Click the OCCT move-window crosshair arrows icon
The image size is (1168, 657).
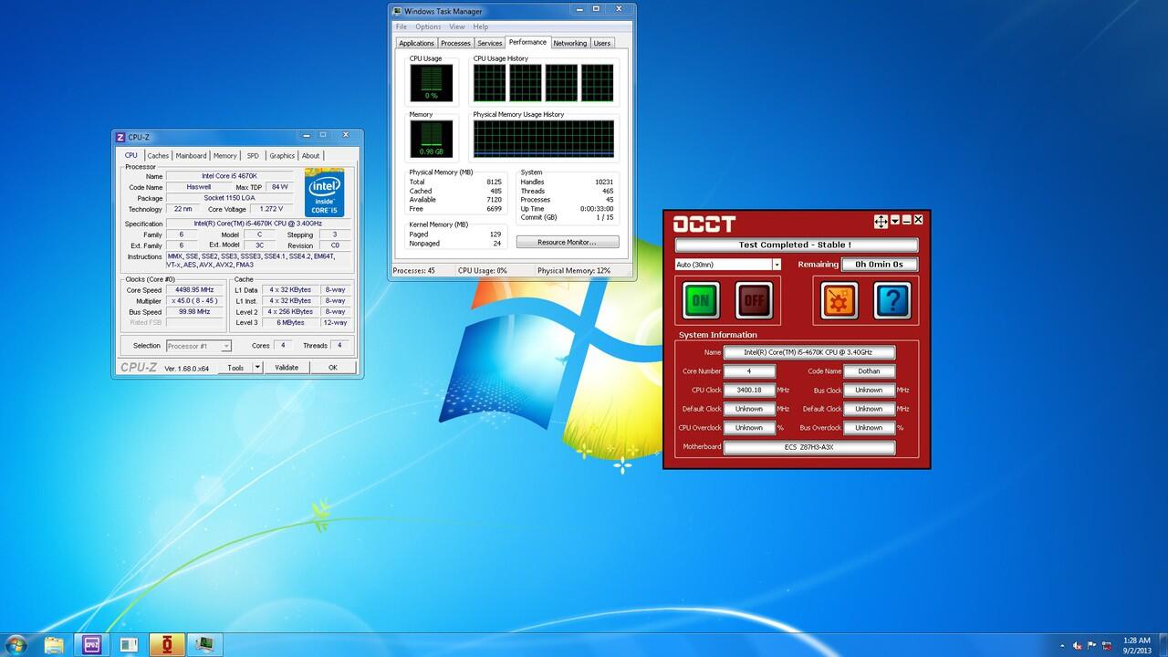pyautogui.click(x=881, y=221)
